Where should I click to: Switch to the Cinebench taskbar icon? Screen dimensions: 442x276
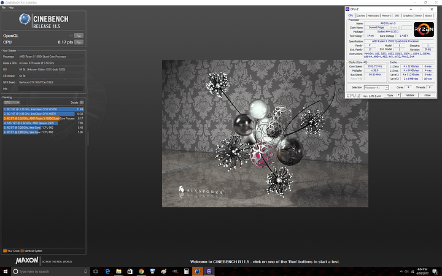coord(198,271)
